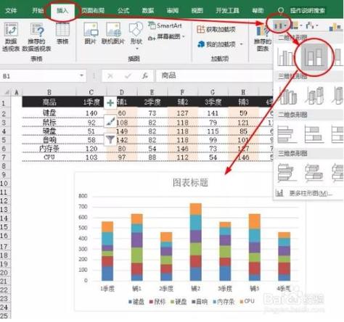Select column header B
This screenshot has width=344, height=322.
click(49, 92)
